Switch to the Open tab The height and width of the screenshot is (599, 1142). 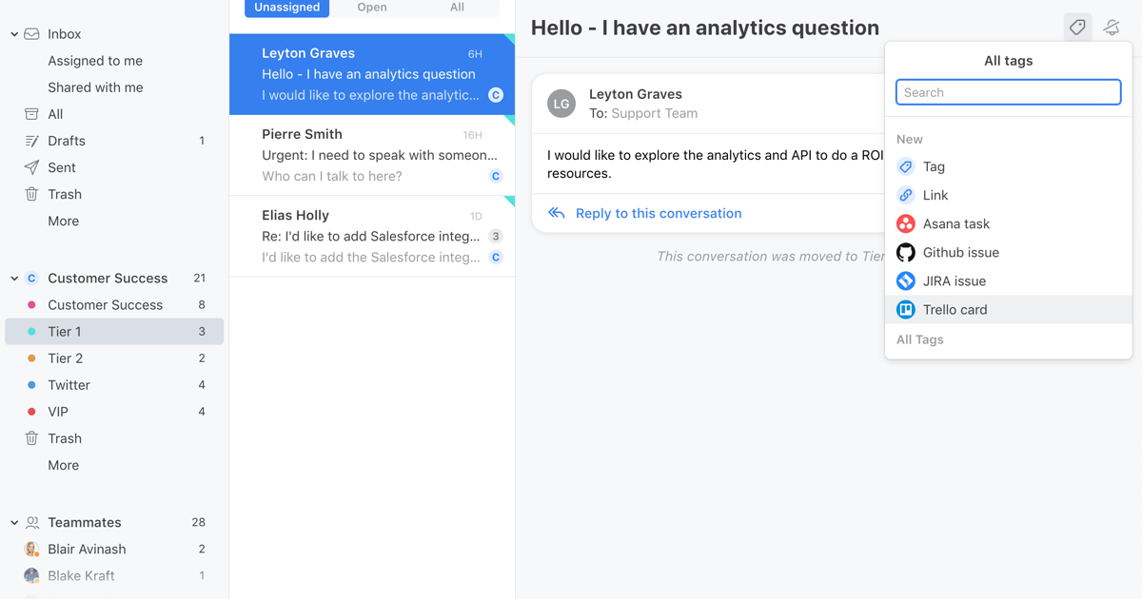point(372,8)
